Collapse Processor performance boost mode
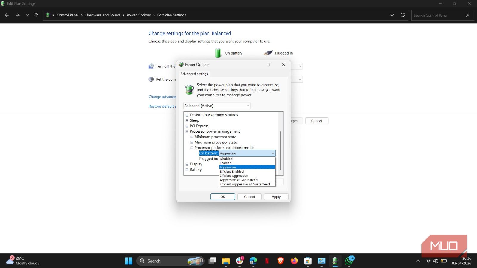Screen dimensions: 477x268 pyautogui.click(x=192, y=148)
